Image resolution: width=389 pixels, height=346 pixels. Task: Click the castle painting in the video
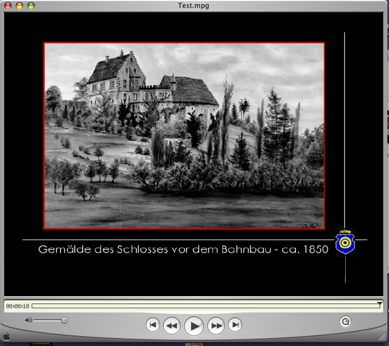184,135
